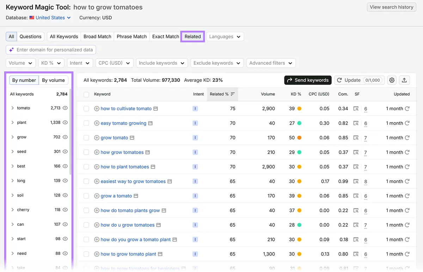Screen dimensions: 423x272
Task: Add 'how to plant tomatoes' with plus icon
Action: pyautogui.click(x=97, y=167)
